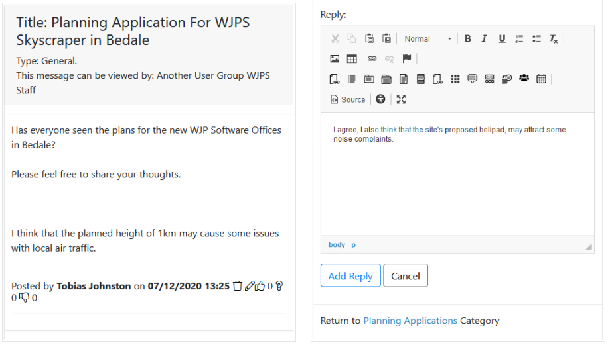This screenshot has height=347, width=612.
Task: Click the greyed notebook icon in third row
Action: tap(352, 79)
